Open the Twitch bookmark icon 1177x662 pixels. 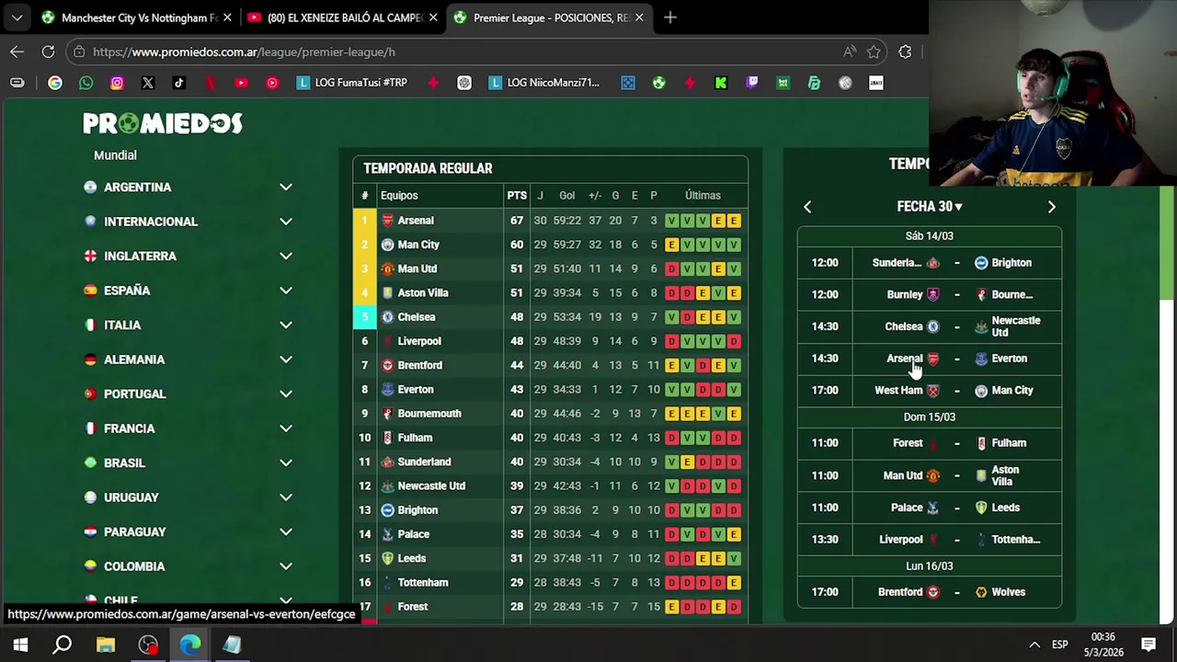(x=752, y=83)
